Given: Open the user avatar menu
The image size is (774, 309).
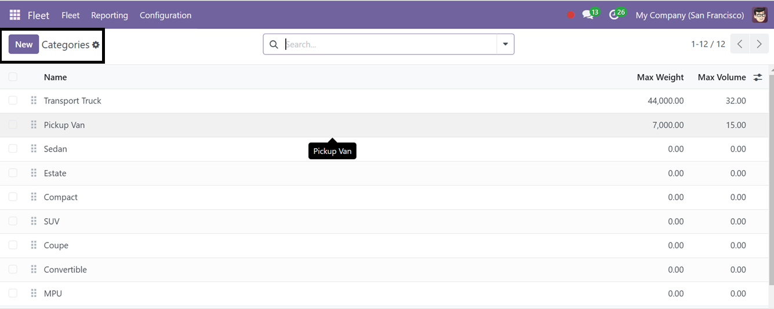Looking at the screenshot, I should tap(760, 15).
